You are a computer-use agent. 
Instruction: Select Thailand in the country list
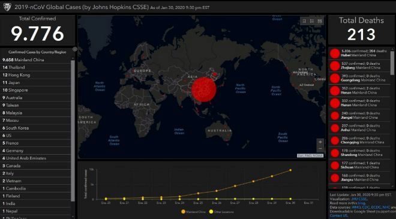pyautogui.click(x=35, y=67)
